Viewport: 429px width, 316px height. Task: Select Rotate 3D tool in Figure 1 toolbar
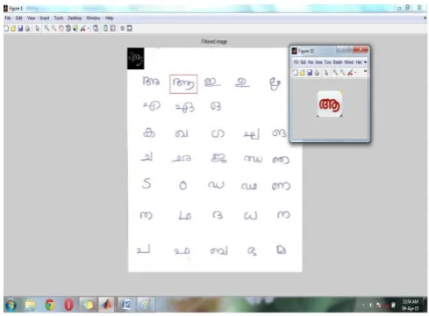click(x=68, y=28)
